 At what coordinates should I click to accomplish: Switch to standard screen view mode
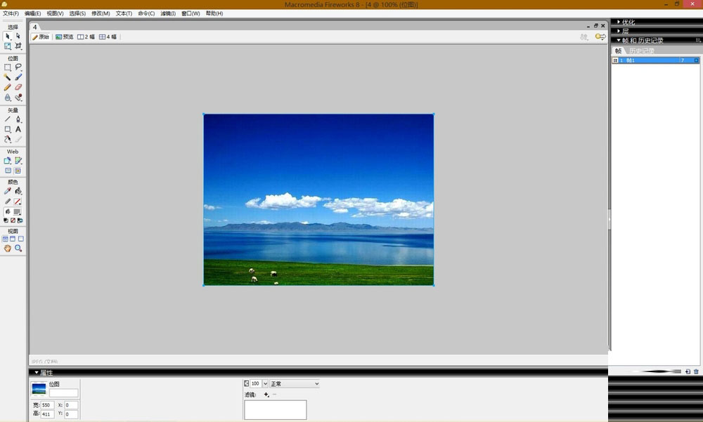click(x=6, y=239)
